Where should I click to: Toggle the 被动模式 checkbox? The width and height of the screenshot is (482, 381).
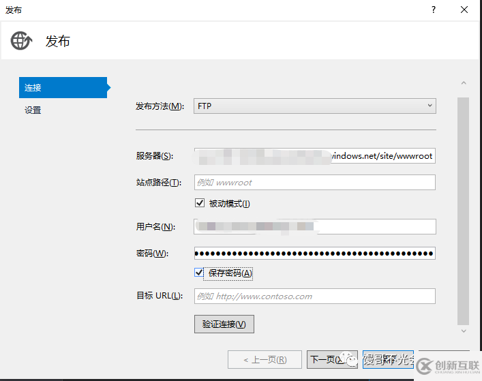click(200, 203)
